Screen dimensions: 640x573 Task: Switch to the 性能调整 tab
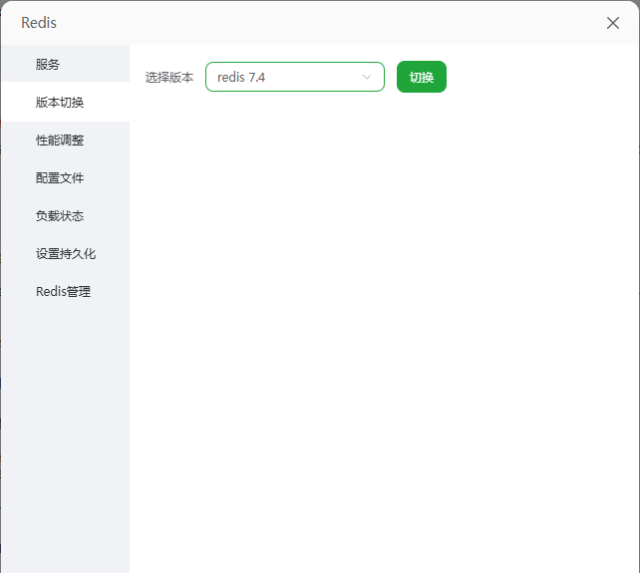pos(66,140)
